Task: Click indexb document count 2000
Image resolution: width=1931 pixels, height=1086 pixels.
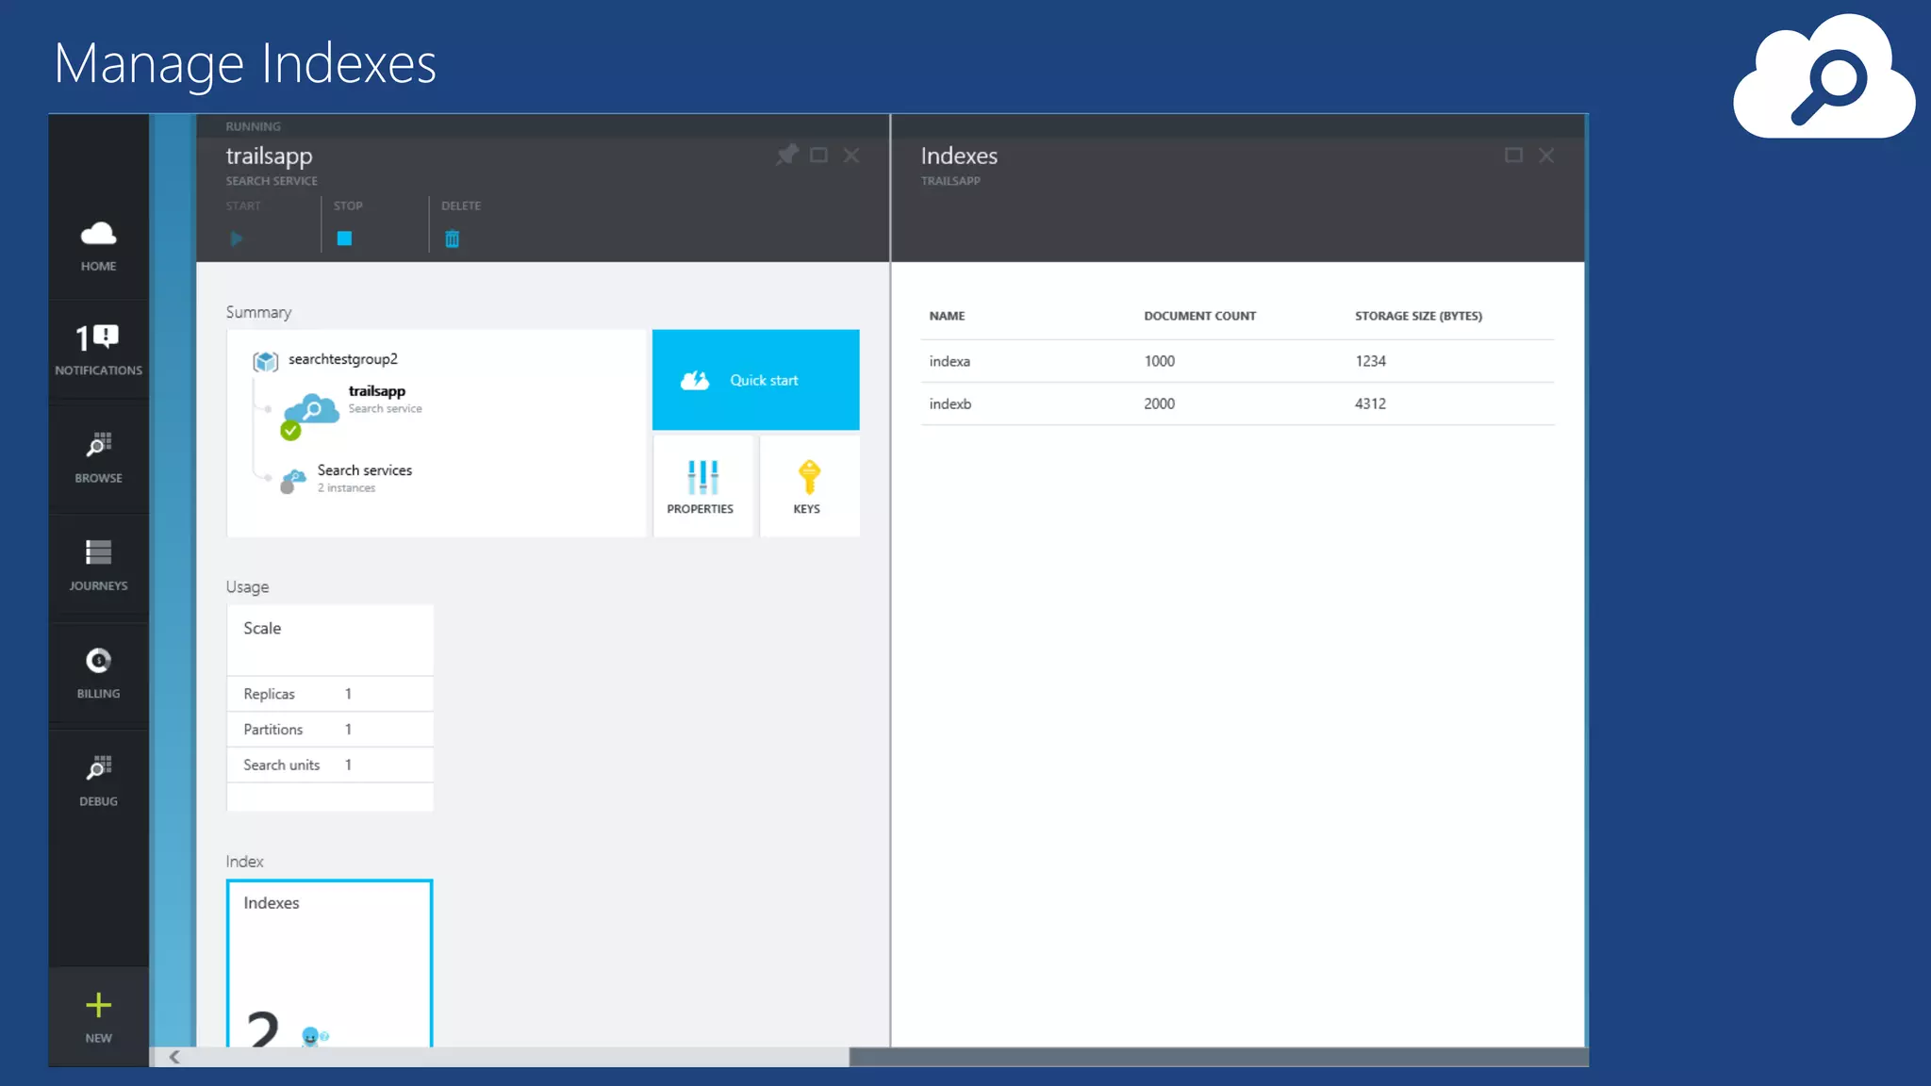Action: point(1159,403)
